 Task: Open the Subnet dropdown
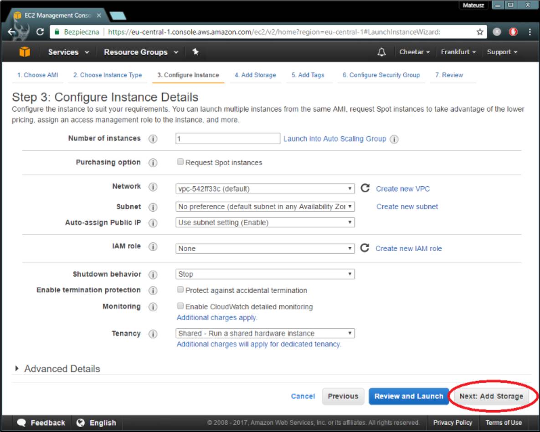click(265, 207)
